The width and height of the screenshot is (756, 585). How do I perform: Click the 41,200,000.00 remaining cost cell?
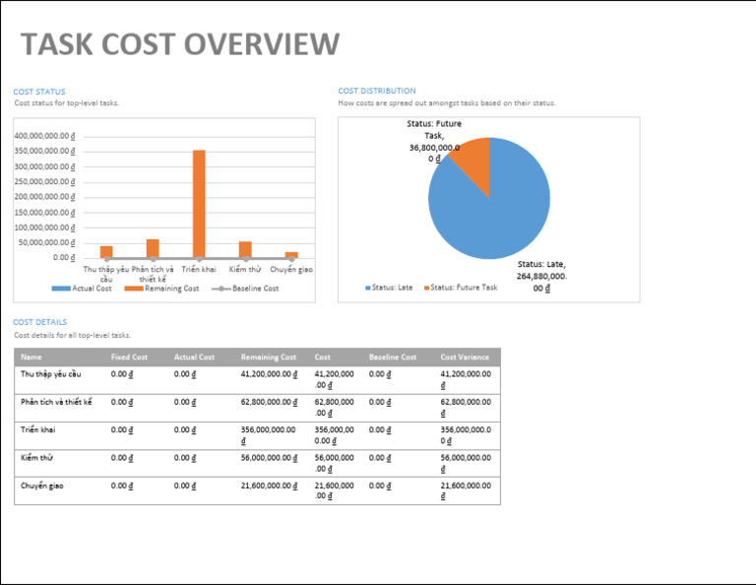tap(269, 374)
